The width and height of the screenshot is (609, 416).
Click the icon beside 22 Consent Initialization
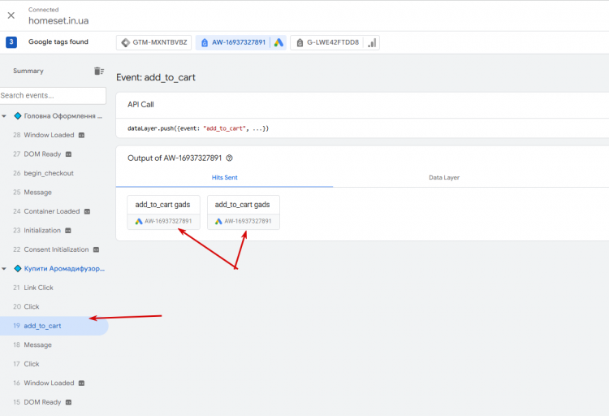click(96, 249)
